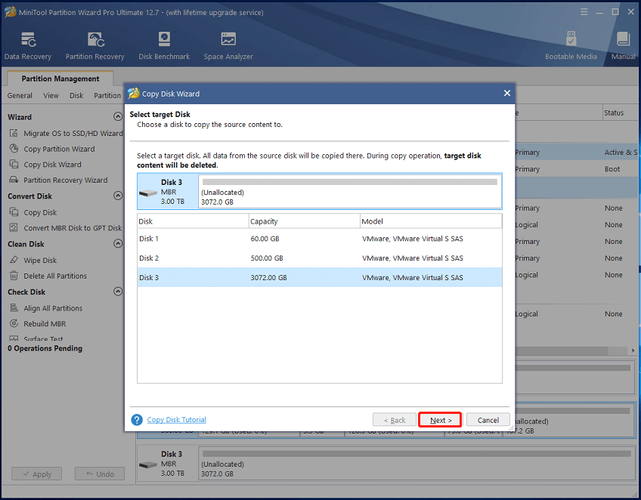The image size is (641, 500).
Task: Collapse the Clean Disk section
Action: 118,244
